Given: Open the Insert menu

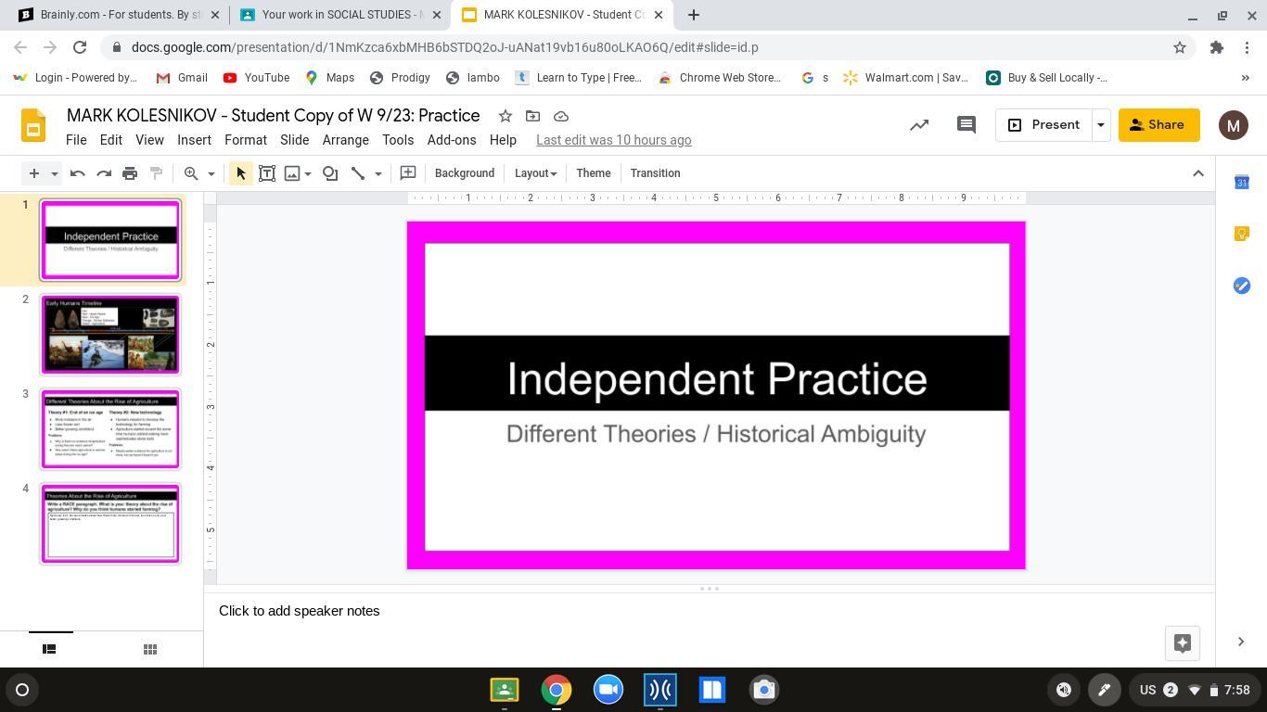Looking at the screenshot, I should point(194,140).
